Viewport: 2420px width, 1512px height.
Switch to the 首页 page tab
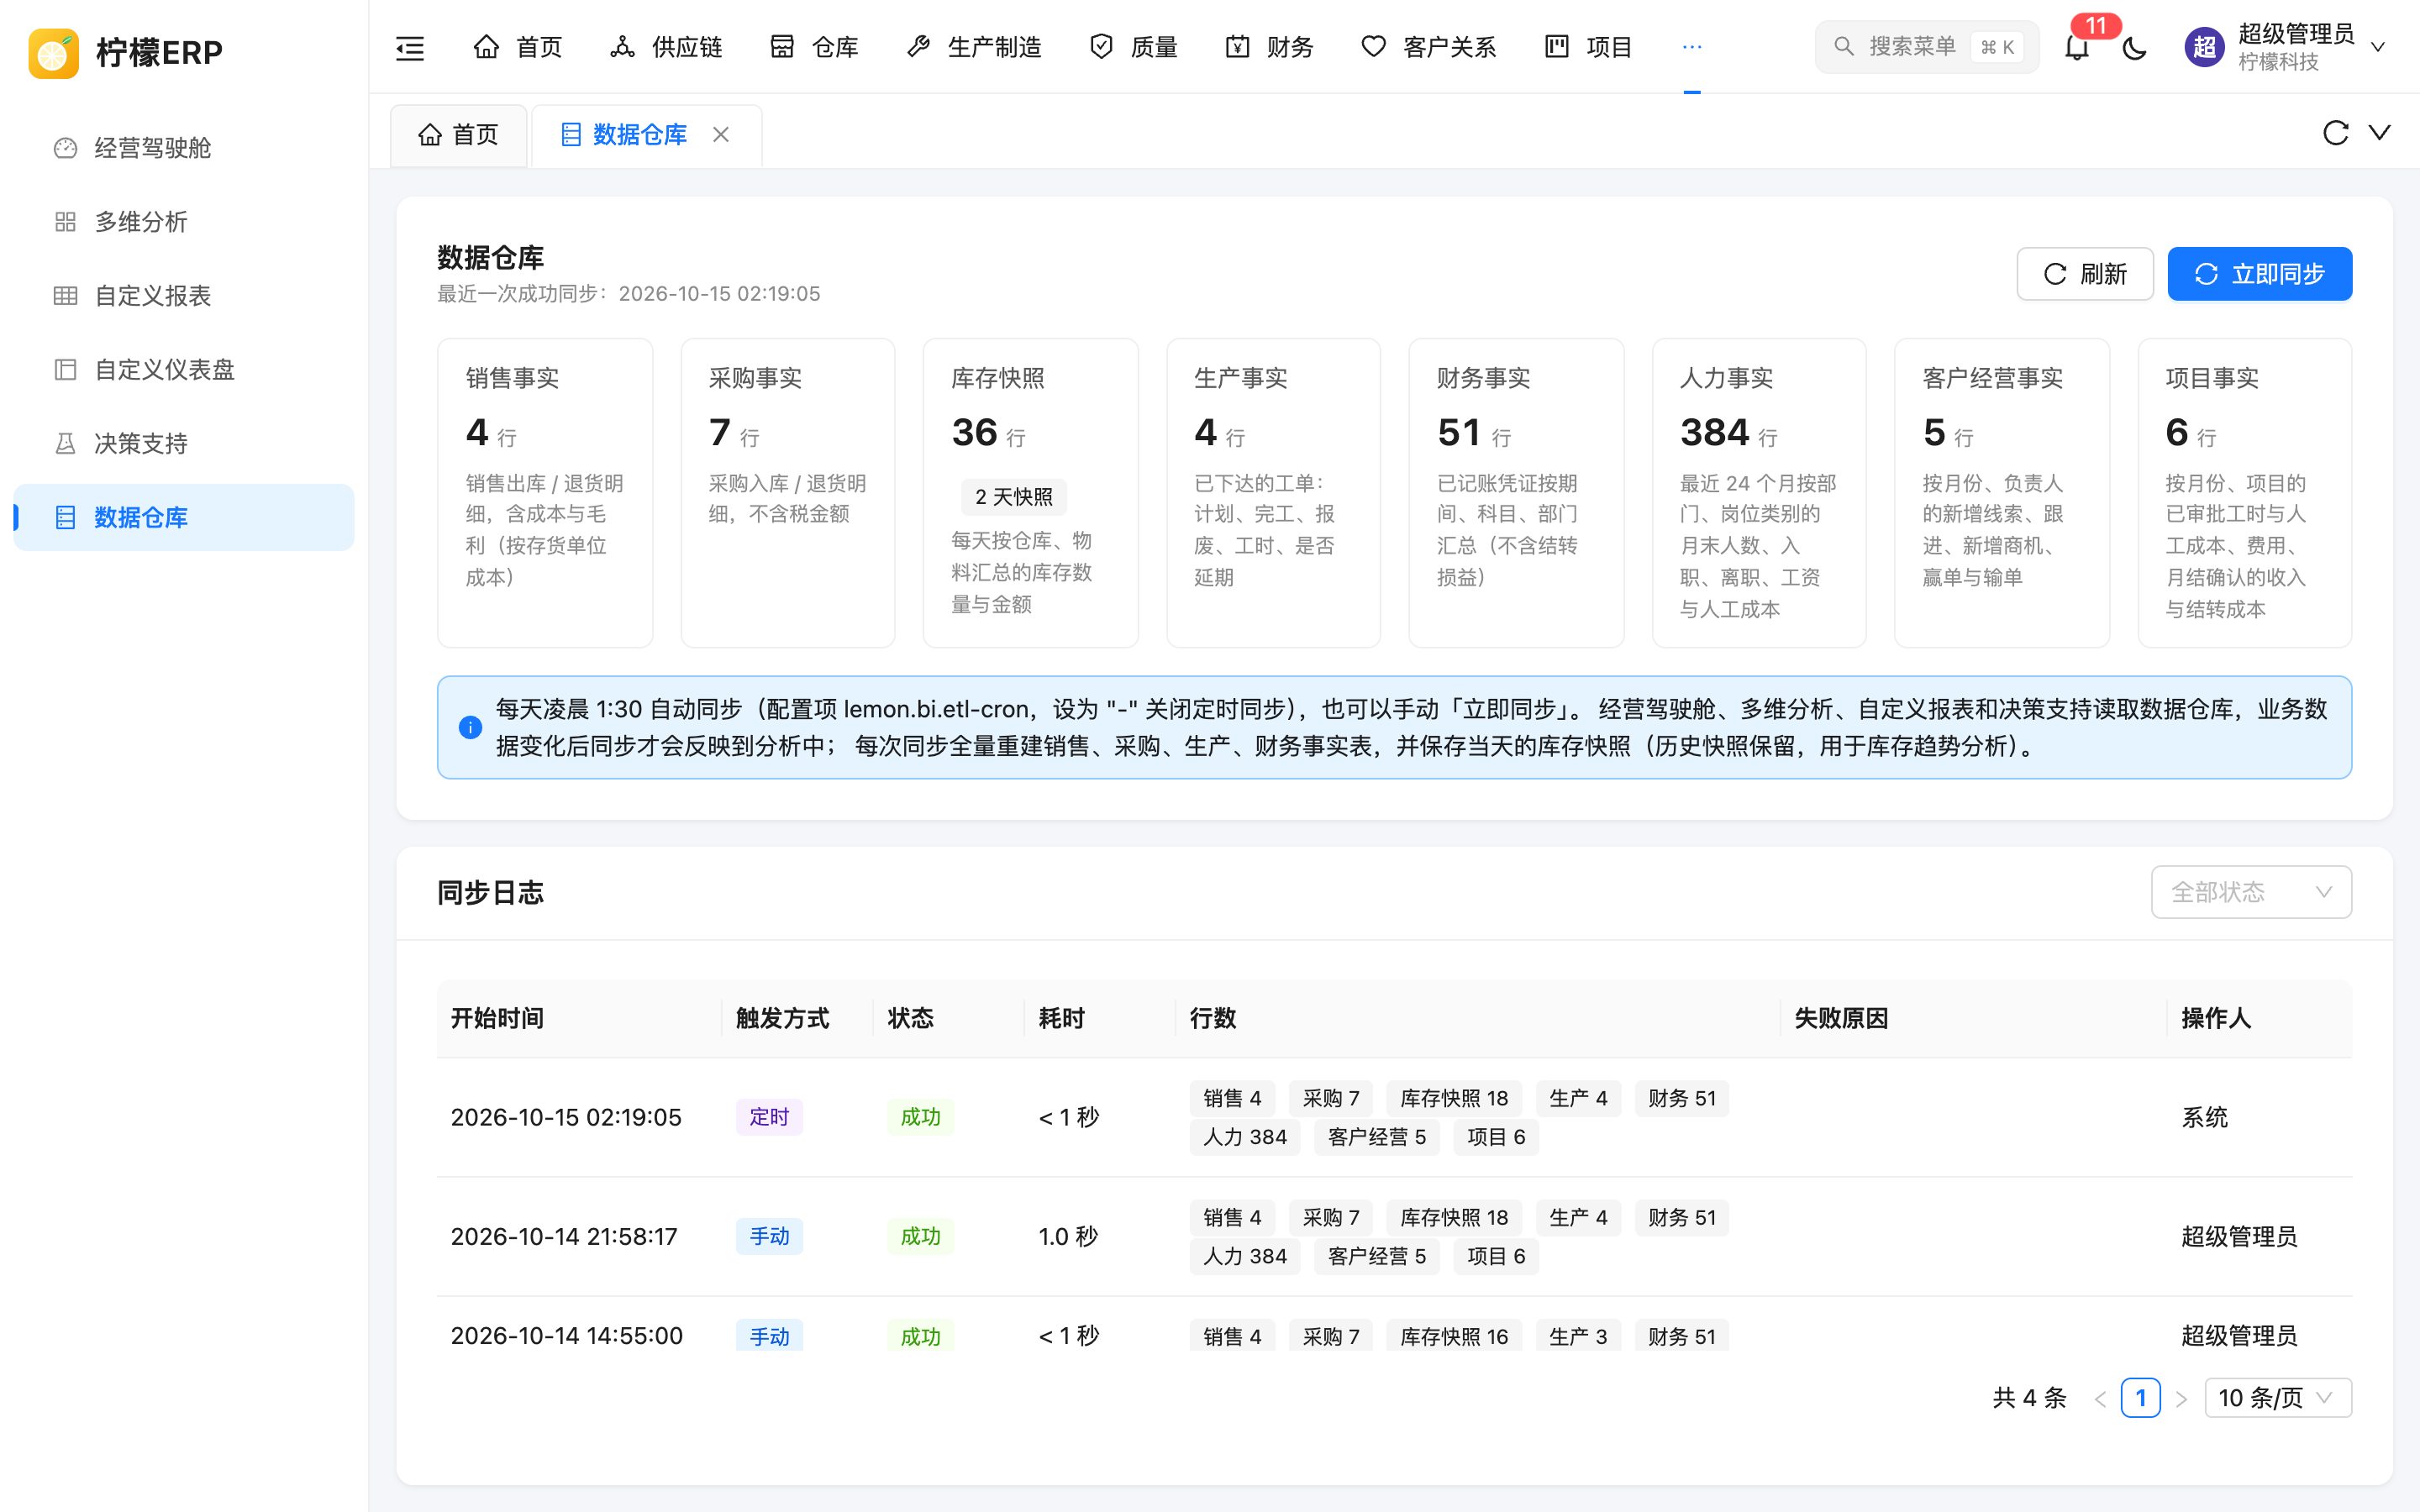point(458,135)
